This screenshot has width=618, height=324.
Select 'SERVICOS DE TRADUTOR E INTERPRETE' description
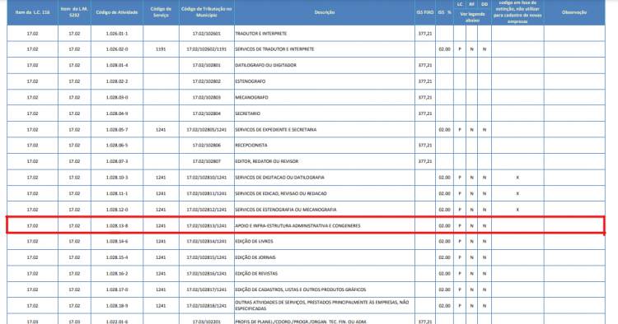click(274, 49)
